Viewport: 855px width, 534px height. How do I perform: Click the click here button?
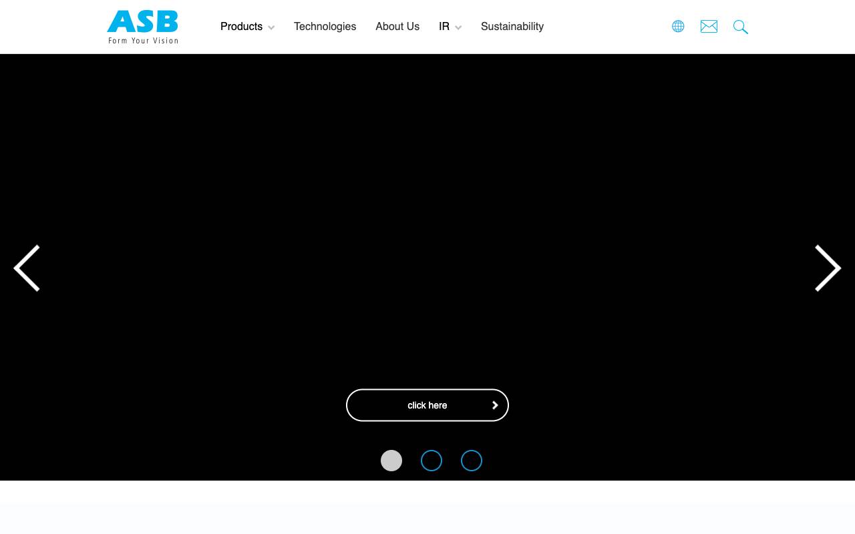pyautogui.click(x=427, y=405)
